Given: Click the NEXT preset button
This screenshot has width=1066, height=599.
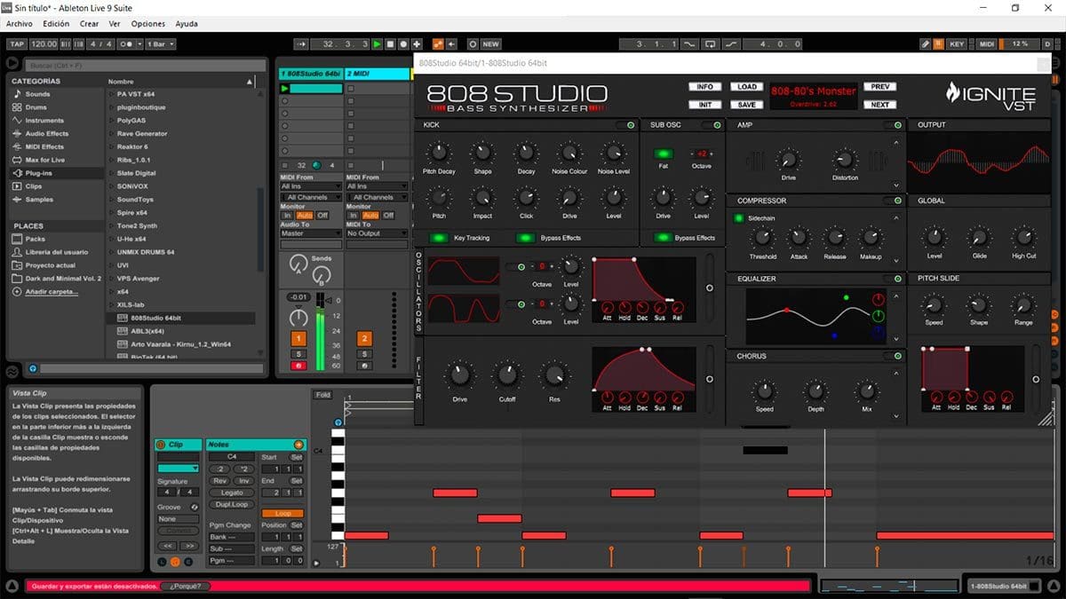Looking at the screenshot, I should 879,105.
